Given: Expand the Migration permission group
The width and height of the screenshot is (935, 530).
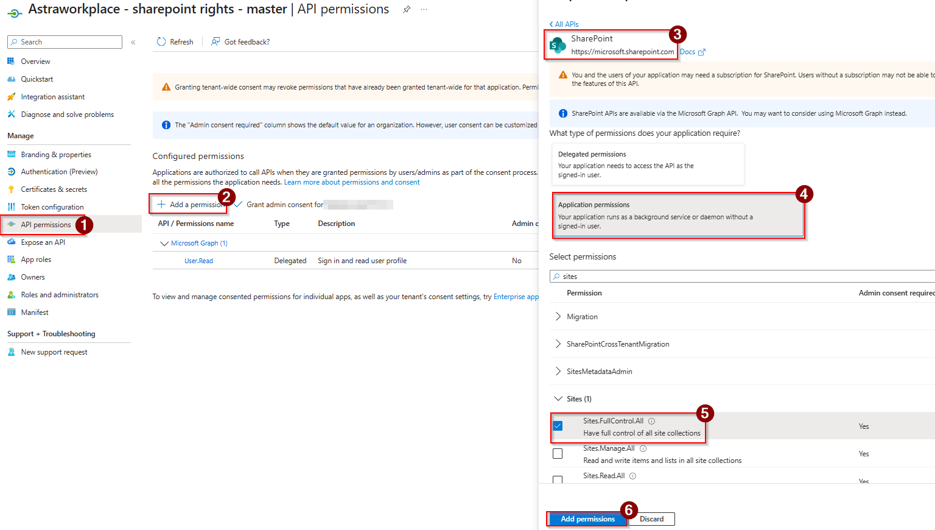Looking at the screenshot, I should (558, 317).
